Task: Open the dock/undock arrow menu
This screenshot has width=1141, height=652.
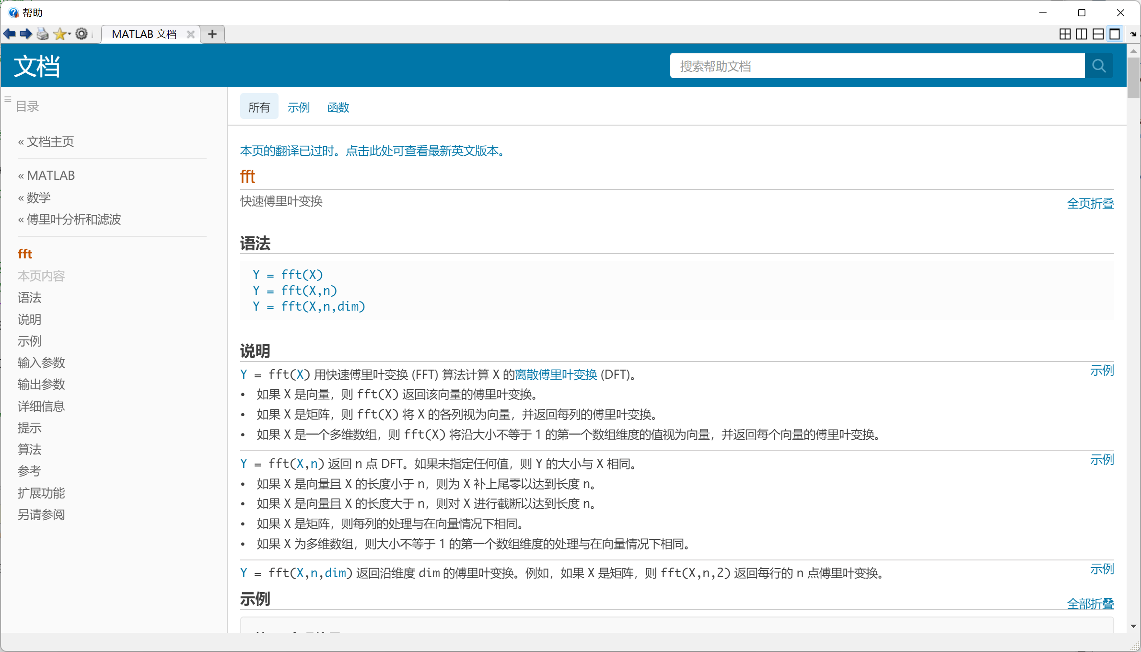Action: tap(1133, 34)
